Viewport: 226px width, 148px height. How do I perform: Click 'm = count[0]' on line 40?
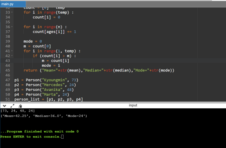tap(37, 46)
